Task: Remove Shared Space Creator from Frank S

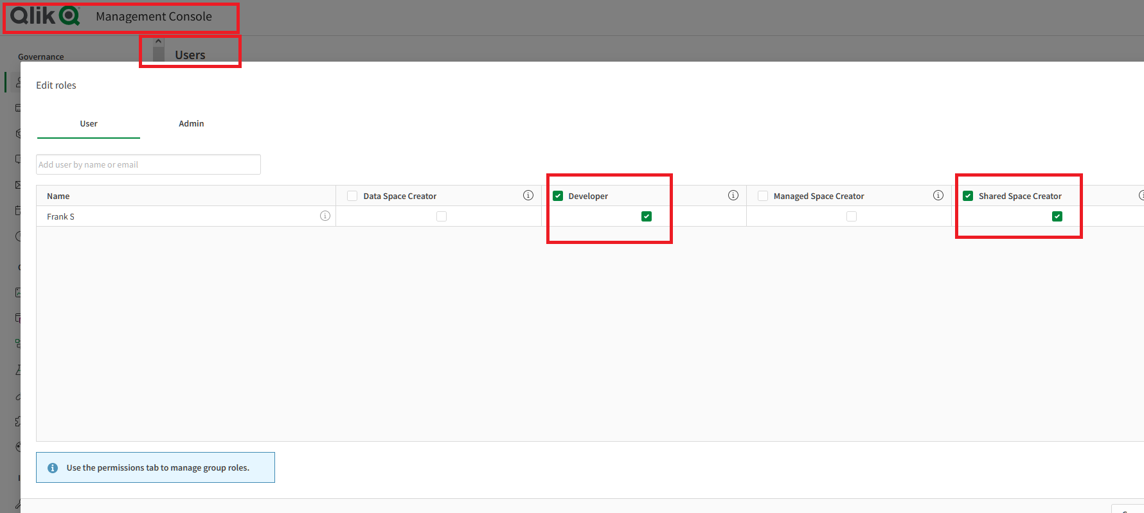Action: tap(1057, 216)
